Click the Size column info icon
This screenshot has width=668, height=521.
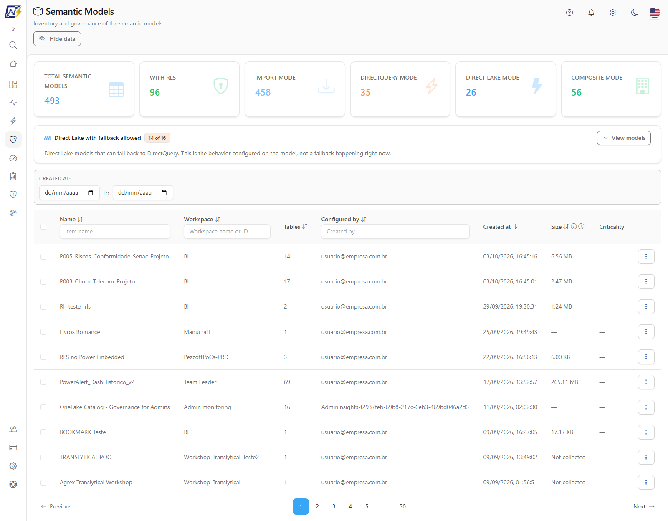coord(574,227)
